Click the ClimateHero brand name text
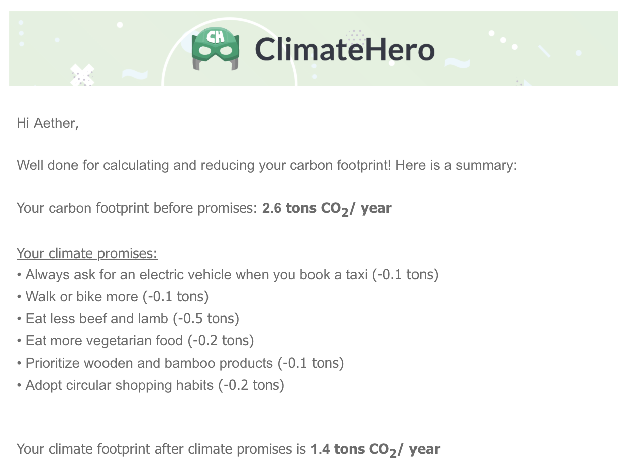 [344, 50]
